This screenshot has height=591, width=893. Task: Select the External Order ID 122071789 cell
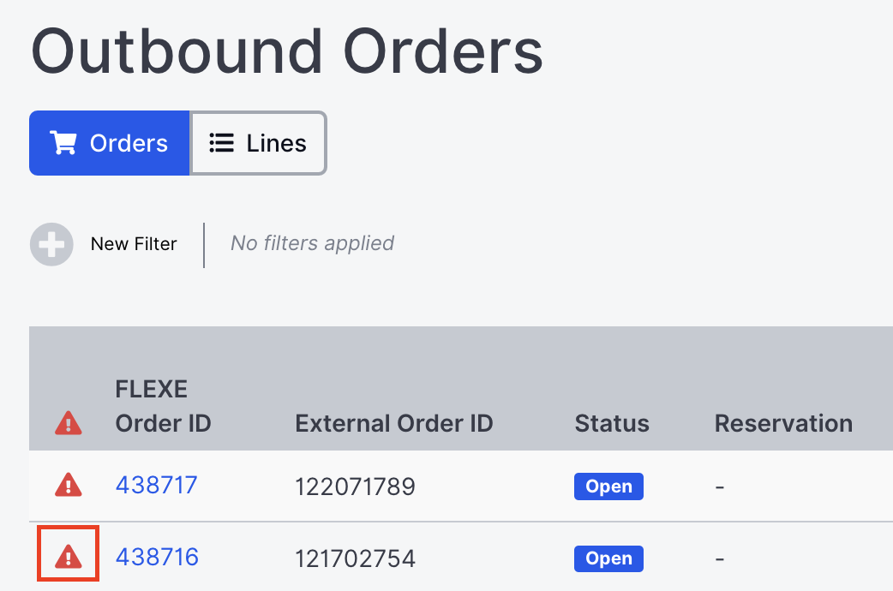(355, 486)
